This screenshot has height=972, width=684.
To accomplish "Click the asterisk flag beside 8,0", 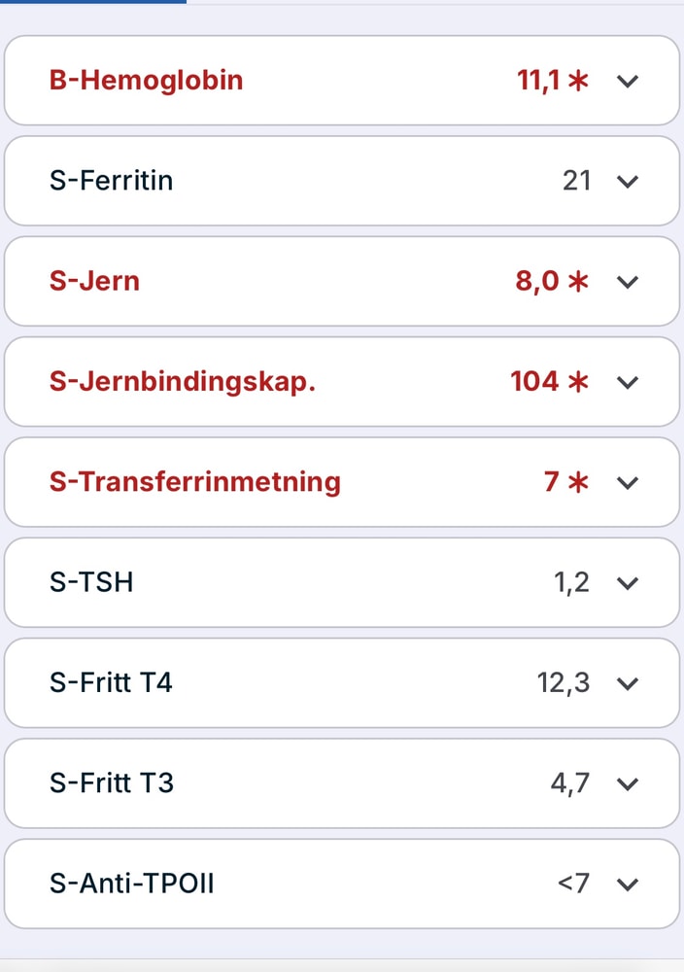I will pos(578,282).
